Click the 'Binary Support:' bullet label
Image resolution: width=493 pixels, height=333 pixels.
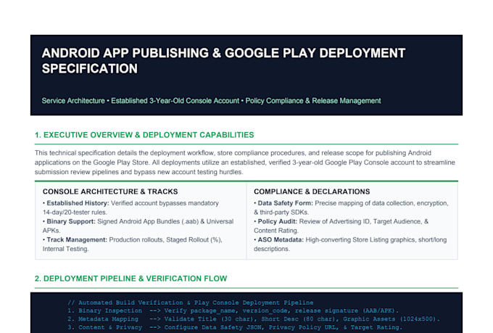[x=71, y=221]
